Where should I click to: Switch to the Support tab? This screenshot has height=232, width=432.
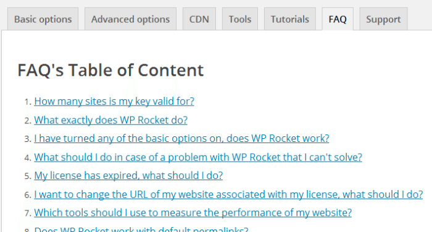pos(383,19)
